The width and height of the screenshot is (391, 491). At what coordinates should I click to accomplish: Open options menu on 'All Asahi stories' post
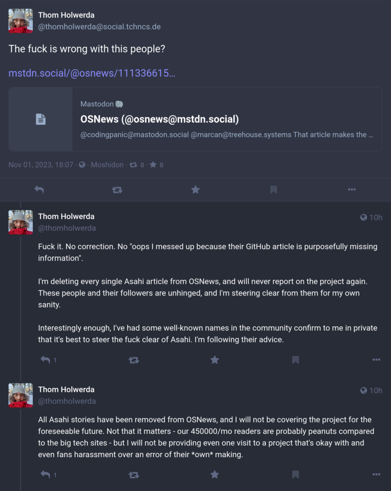[x=376, y=475]
